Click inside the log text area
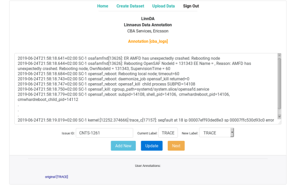The width and height of the screenshot is (294, 189). point(146,89)
